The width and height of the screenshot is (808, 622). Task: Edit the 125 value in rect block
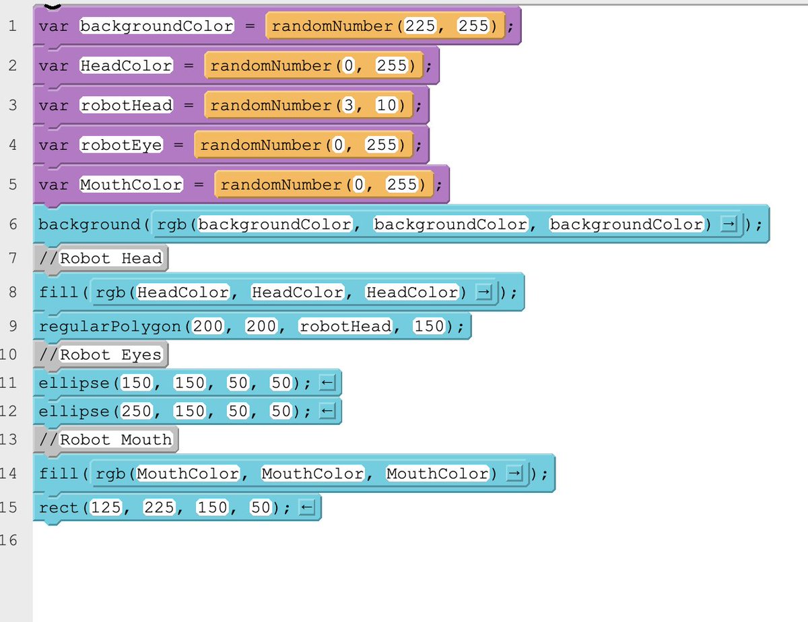tap(106, 508)
